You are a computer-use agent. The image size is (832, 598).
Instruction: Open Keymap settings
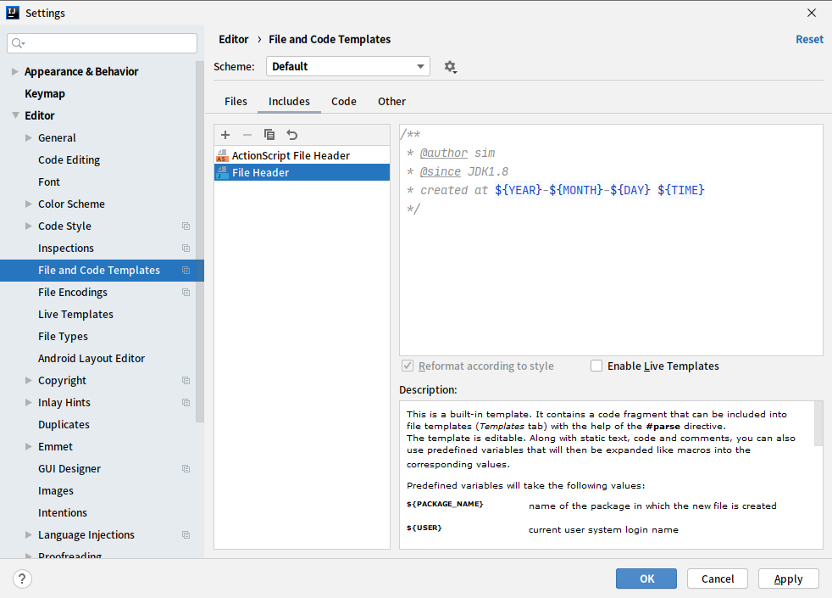pos(45,93)
